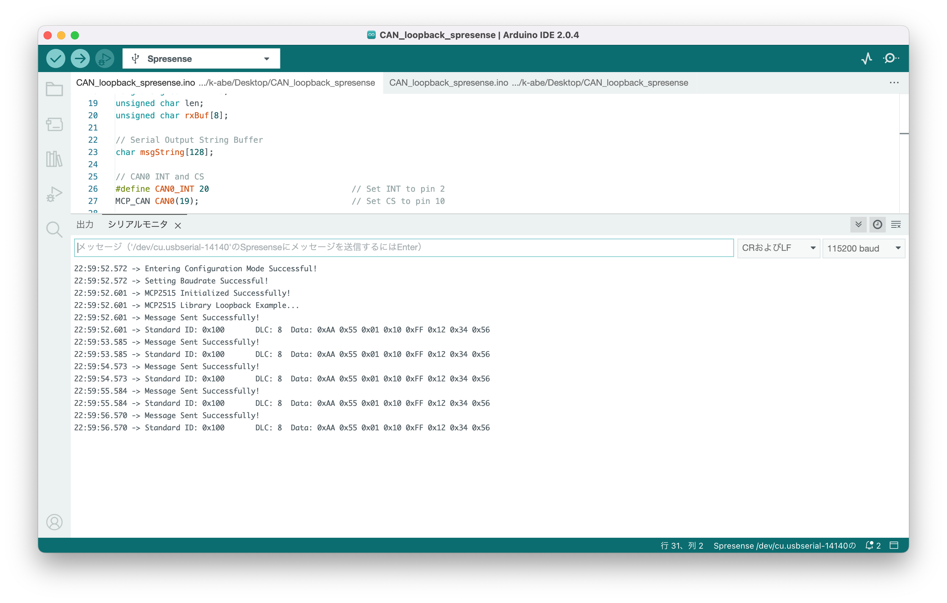Switch to the 出力 output tab
Viewport: 947px width, 603px height.
(85, 224)
